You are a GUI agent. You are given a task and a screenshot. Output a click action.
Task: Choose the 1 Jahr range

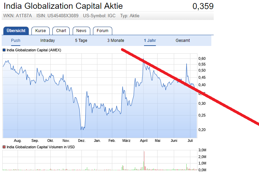click(150, 41)
